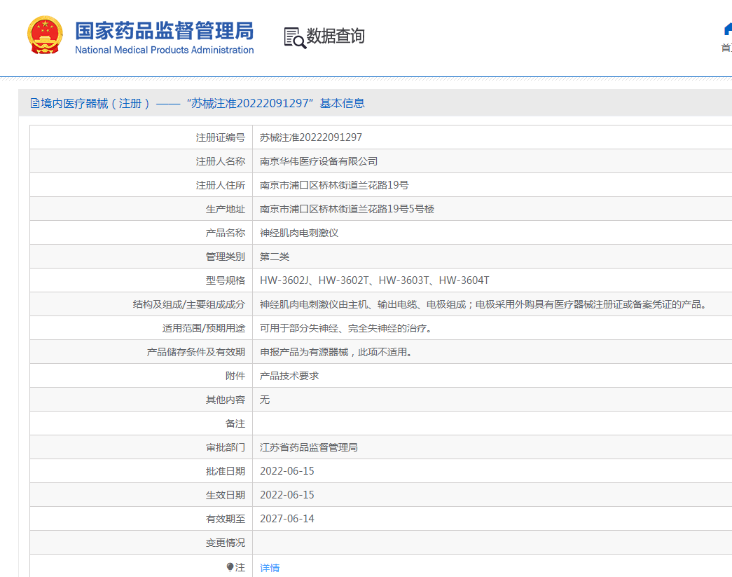Click the 其他内容 label
This screenshot has height=577, width=732.
(x=226, y=400)
